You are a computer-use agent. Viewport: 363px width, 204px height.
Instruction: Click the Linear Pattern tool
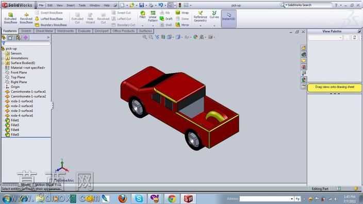[153, 16]
